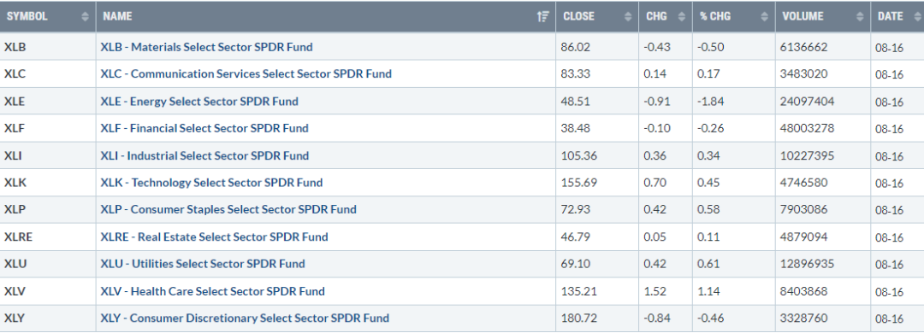The image size is (924, 333).
Task: Open XLE Energy Select Sector SPDR Fund link
Action: point(199,102)
